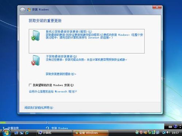Open 阅读我们的隐私声明 link
This screenshot has width=182, height=136.
39,108
